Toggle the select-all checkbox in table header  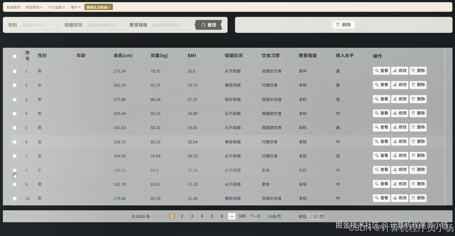15,56
